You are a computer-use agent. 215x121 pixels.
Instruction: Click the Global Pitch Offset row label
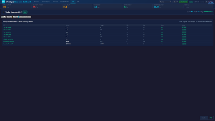tap(8, 39)
